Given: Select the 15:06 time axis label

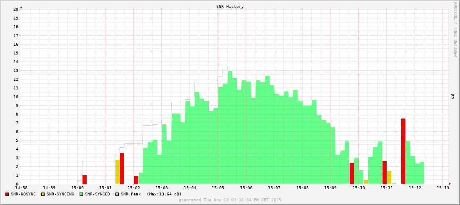Looking at the screenshot, I should 246,188.
